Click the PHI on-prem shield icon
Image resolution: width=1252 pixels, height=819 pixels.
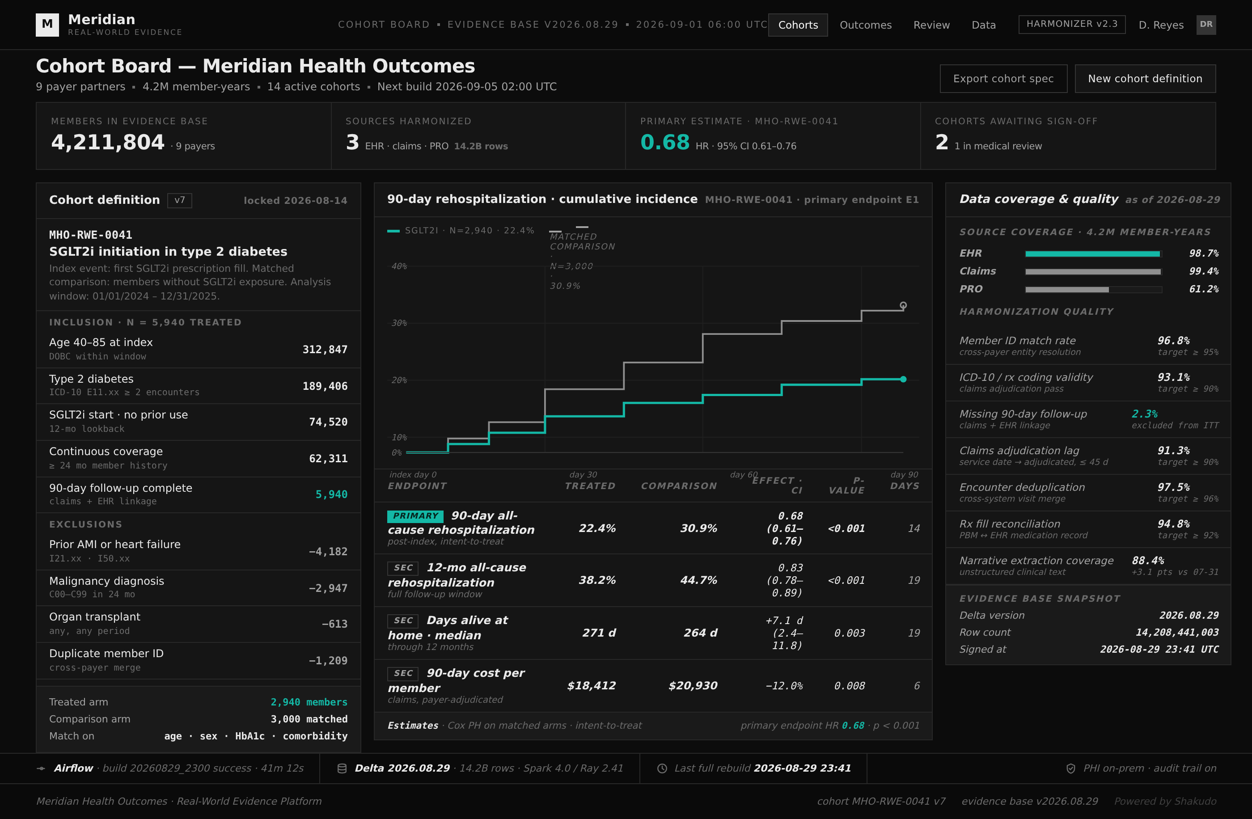click(x=1070, y=768)
